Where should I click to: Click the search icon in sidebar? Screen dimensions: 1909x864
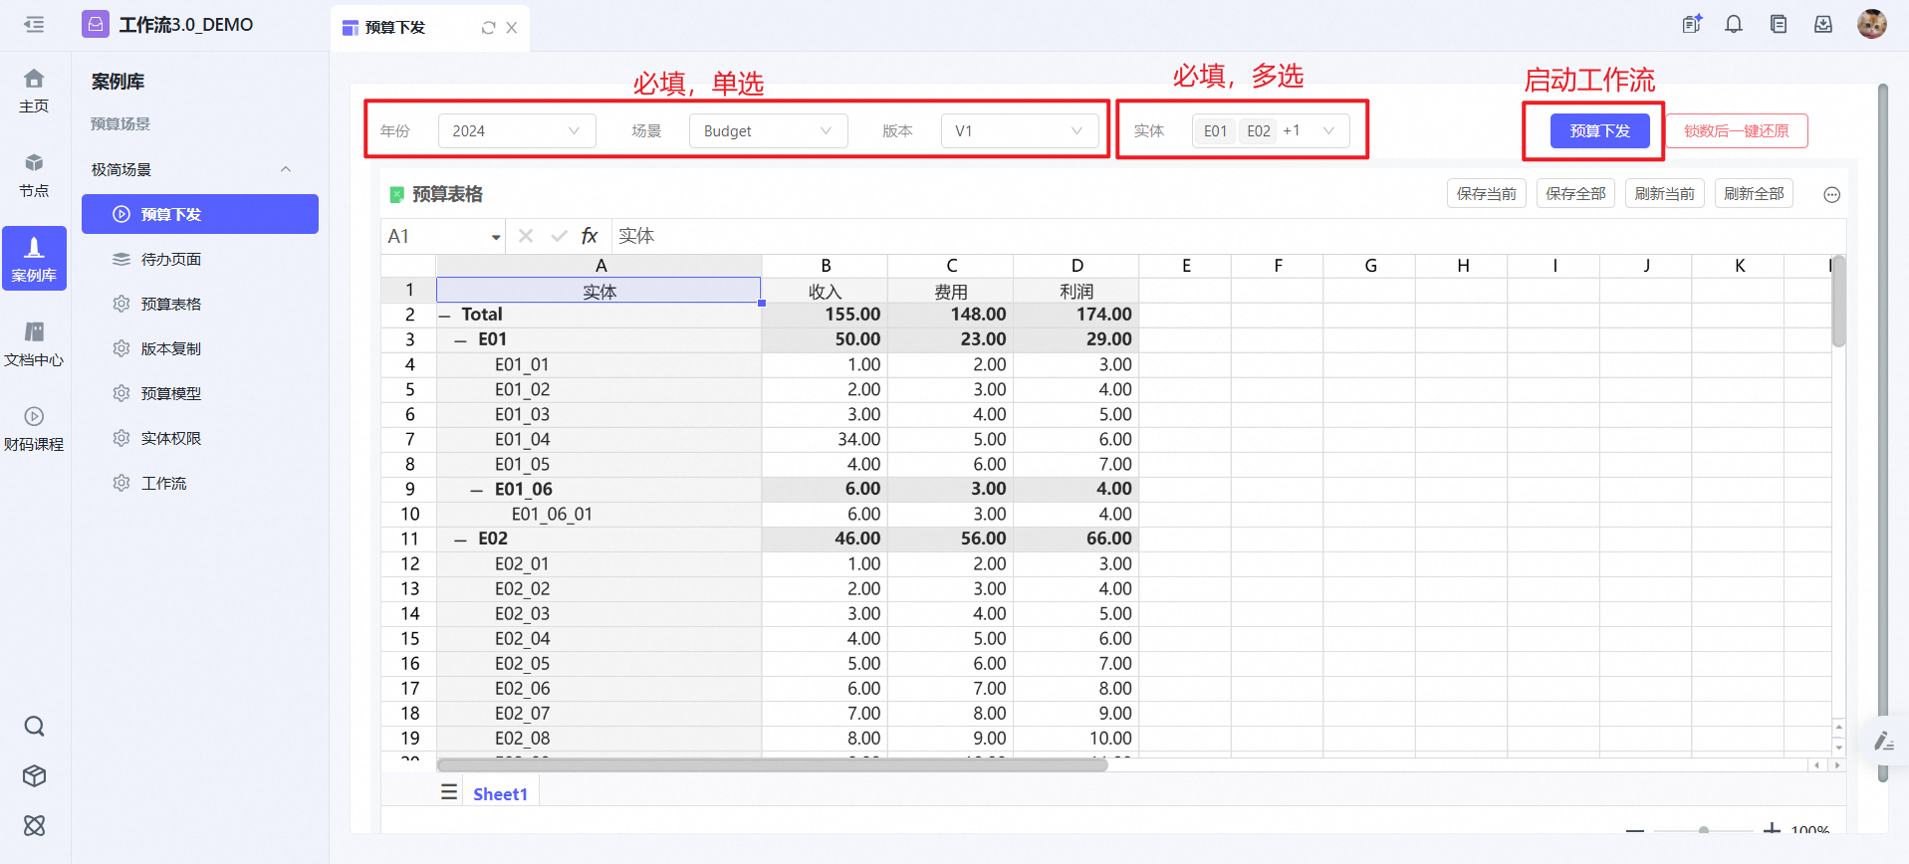click(34, 727)
